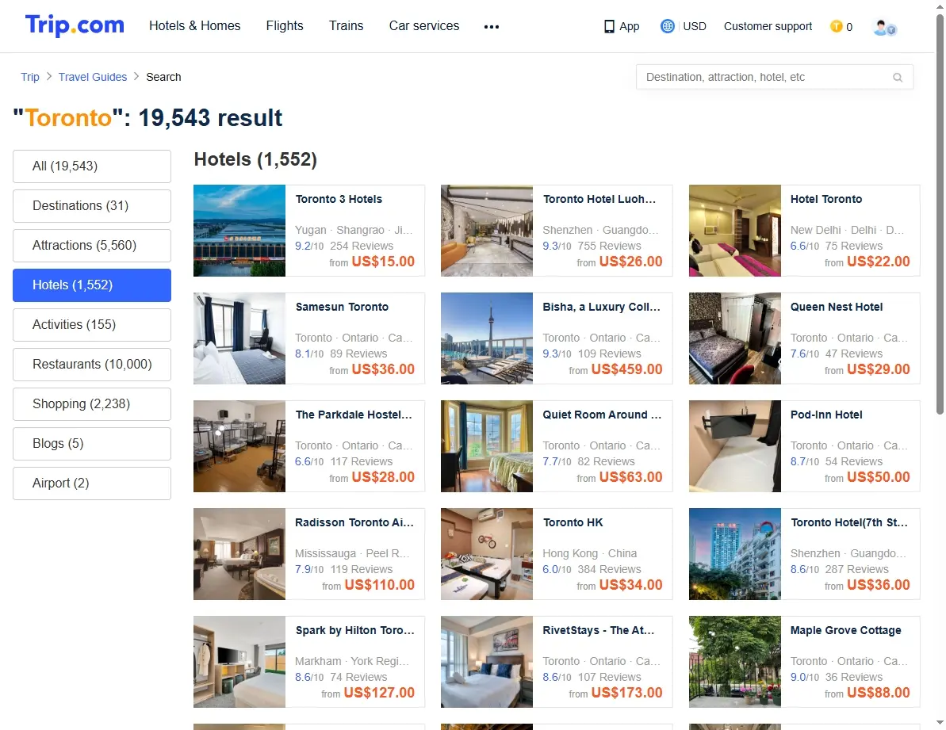
Task: Open the Trains menu
Action: coord(347,26)
